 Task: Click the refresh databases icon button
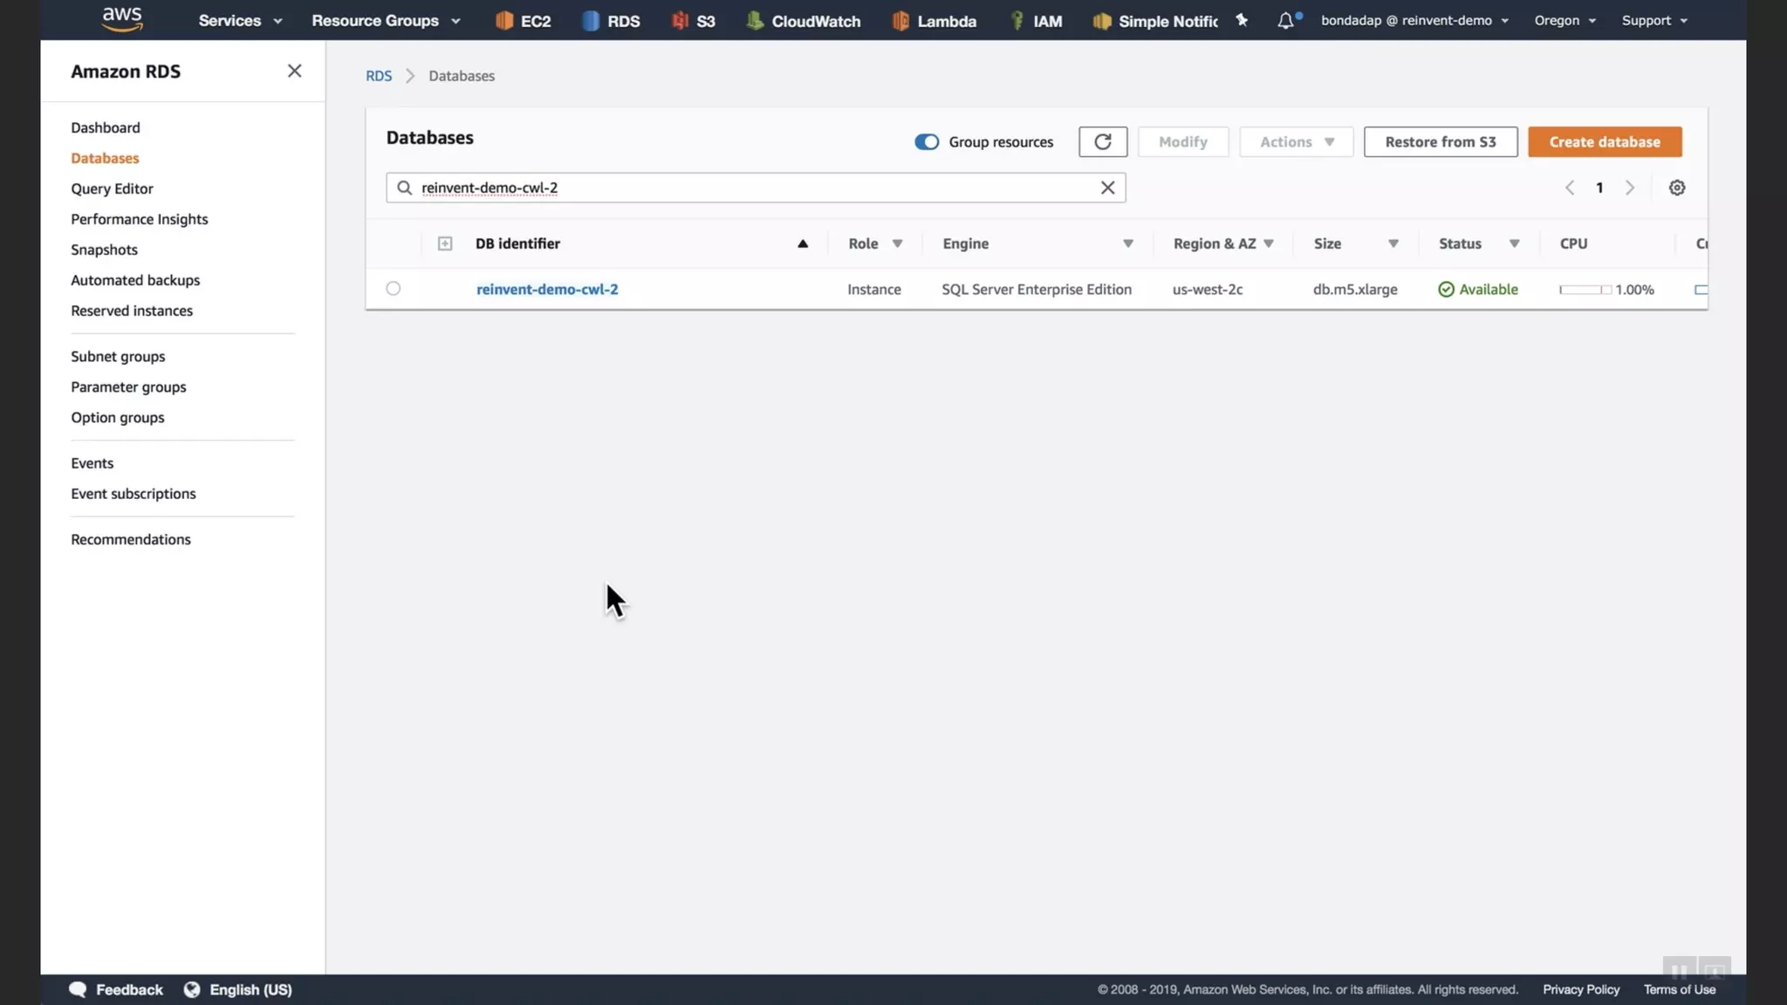tap(1102, 141)
